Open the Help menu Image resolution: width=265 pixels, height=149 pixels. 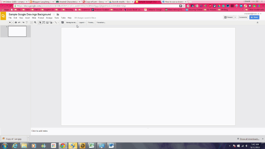pyautogui.click(x=70, y=18)
